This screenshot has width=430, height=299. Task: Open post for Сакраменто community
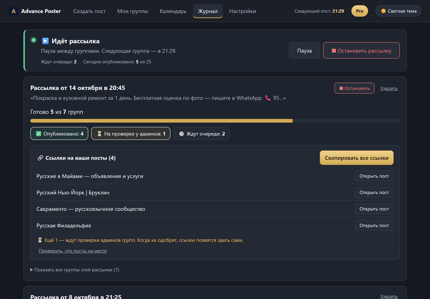coord(374,209)
